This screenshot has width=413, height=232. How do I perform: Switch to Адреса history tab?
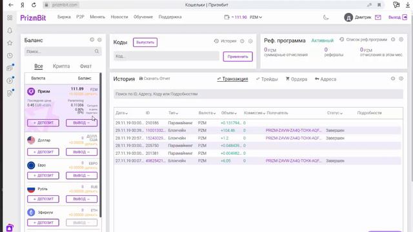point(325,79)
